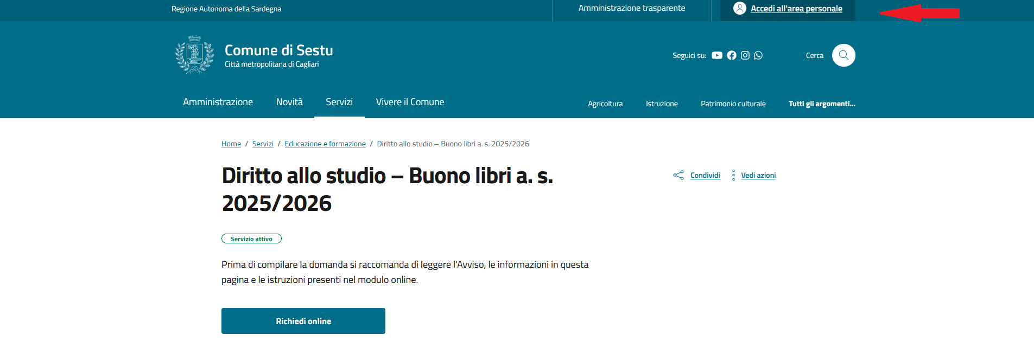
Task: Click the share icon beside Condividi
Action: (x=678, y=175)
